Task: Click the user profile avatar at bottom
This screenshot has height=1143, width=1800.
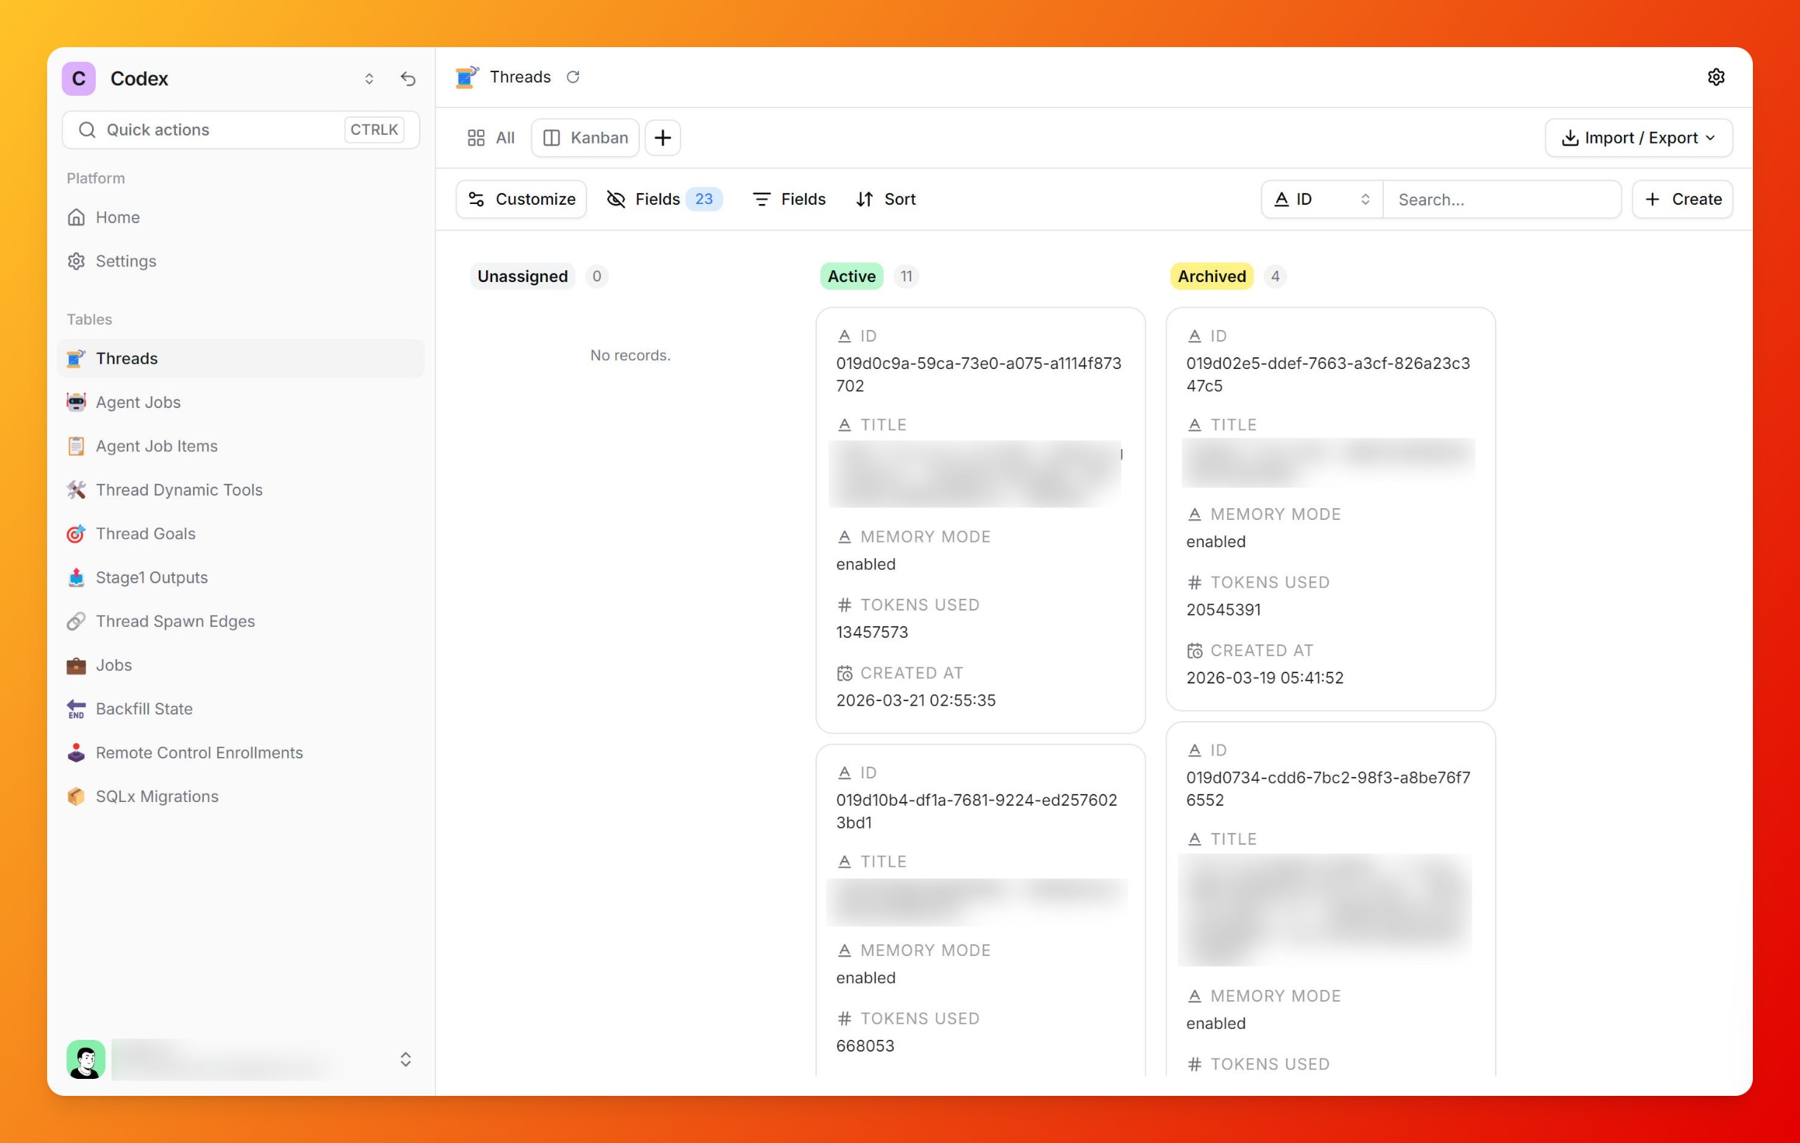Action: click(86, 1059)
